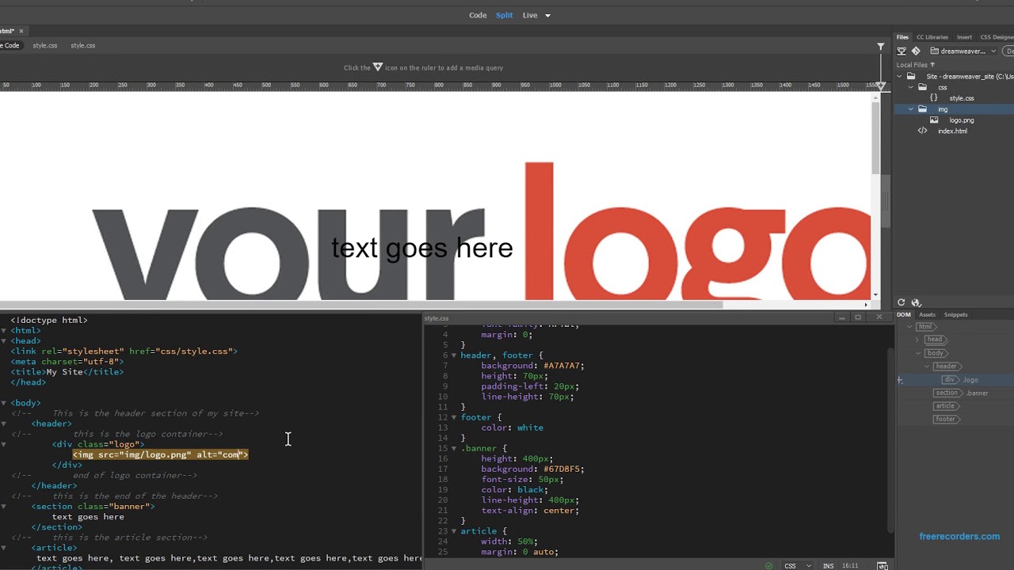Click the braces icon next to style.css
This screenshot has height=570, width=1014.
coord(934,98)
